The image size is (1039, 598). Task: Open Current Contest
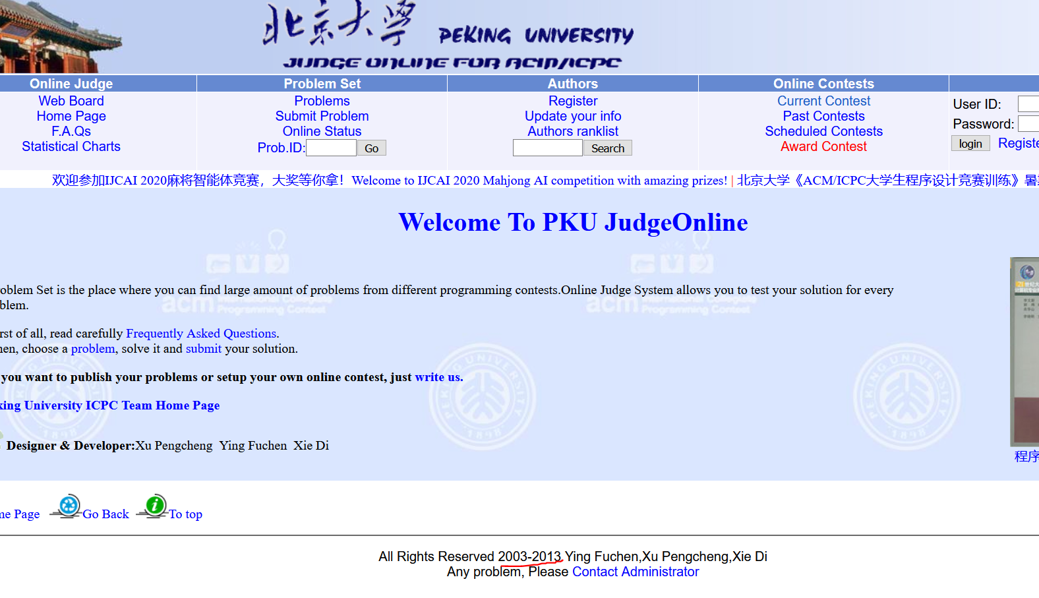(823, 101)
